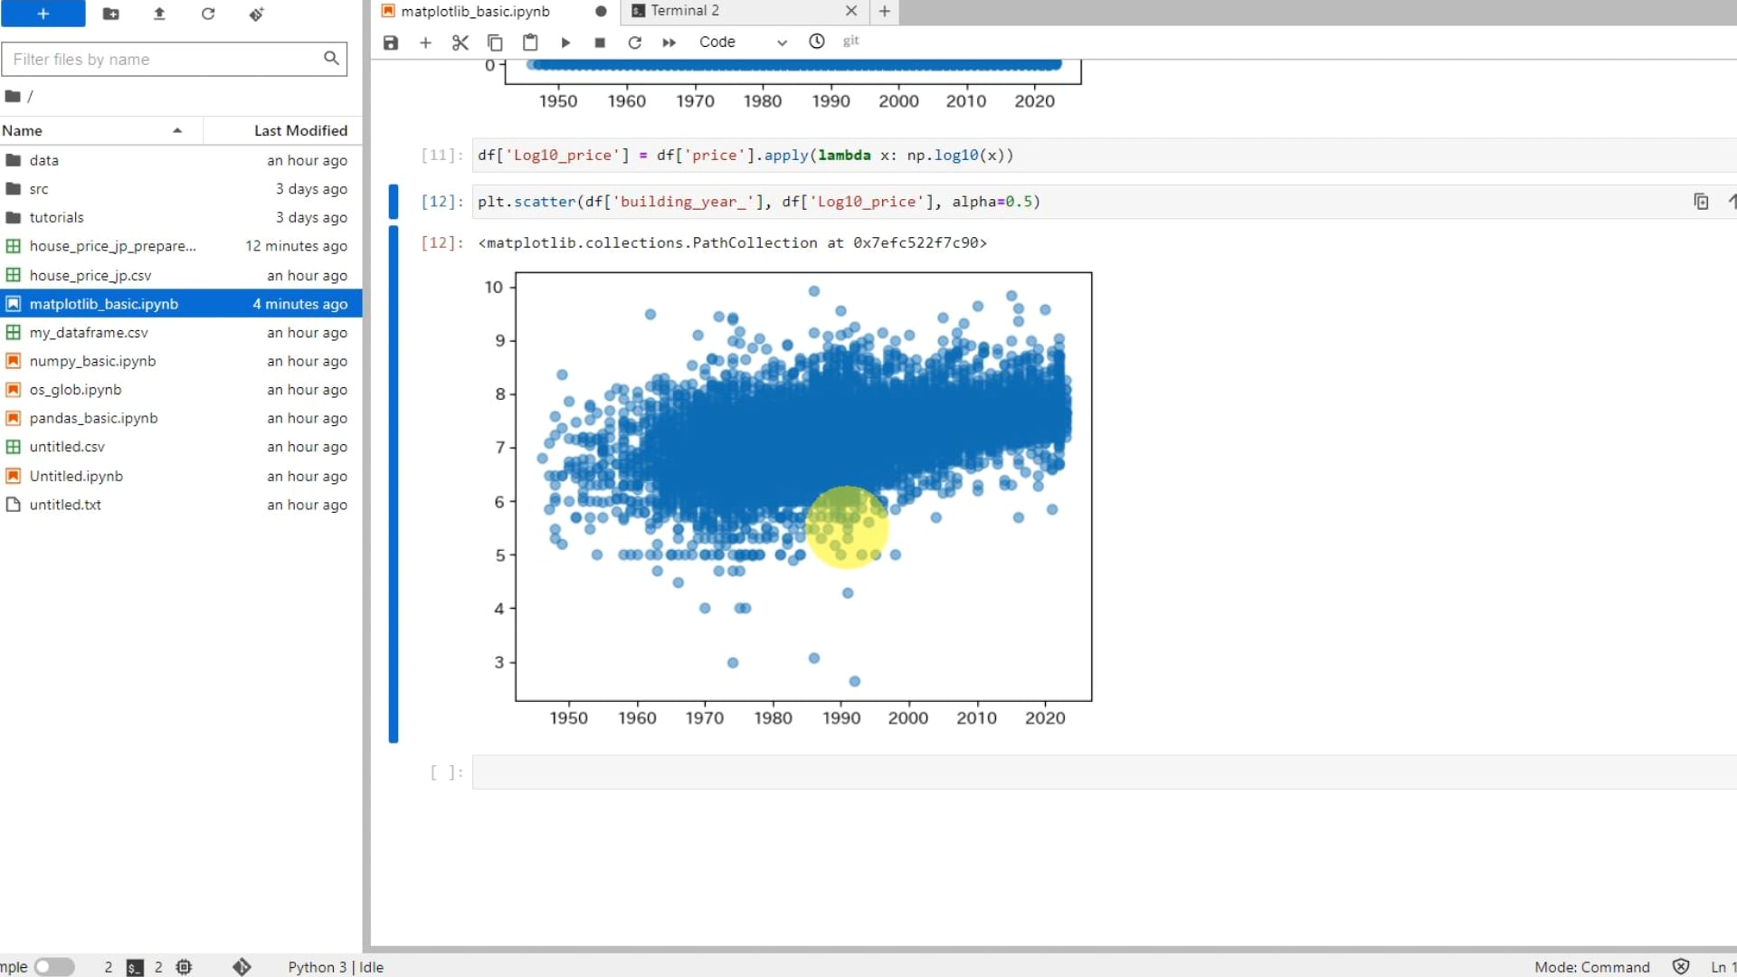Click Mode: Command in status bar
Image resolution: width=1737 pixels, height=977 pixels.
point(1591,967)
